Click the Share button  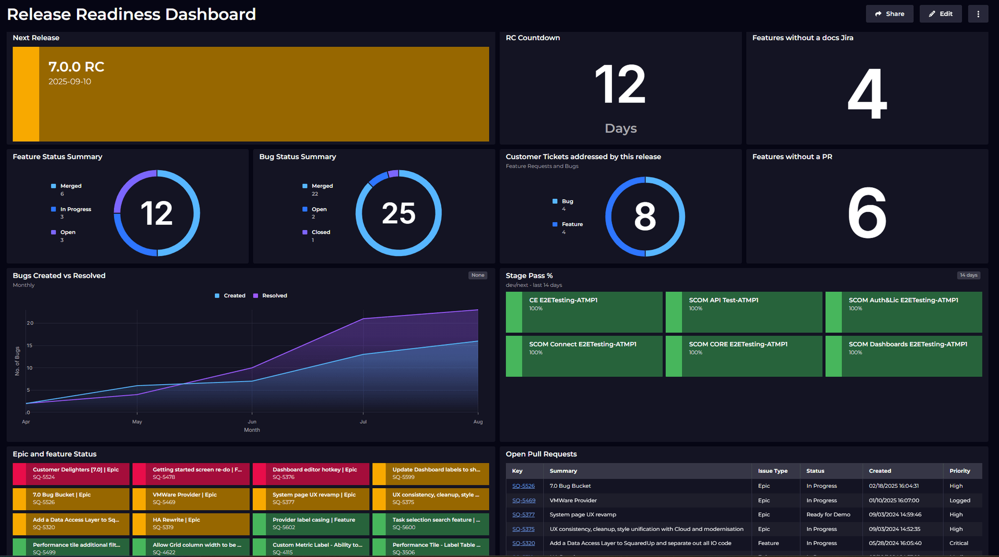pyautogui.click(x=889, y=14)
